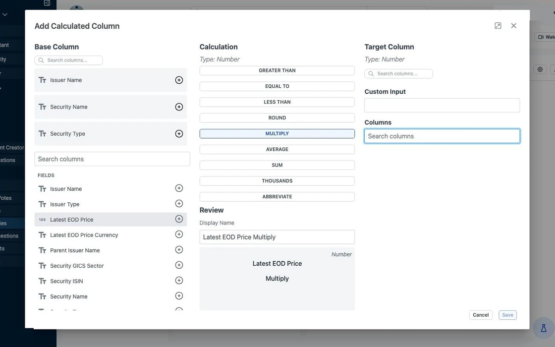555x347 pixels.
Task: Click into the Custom Input field
Action: pyautogui.click(x=442, y=105)
